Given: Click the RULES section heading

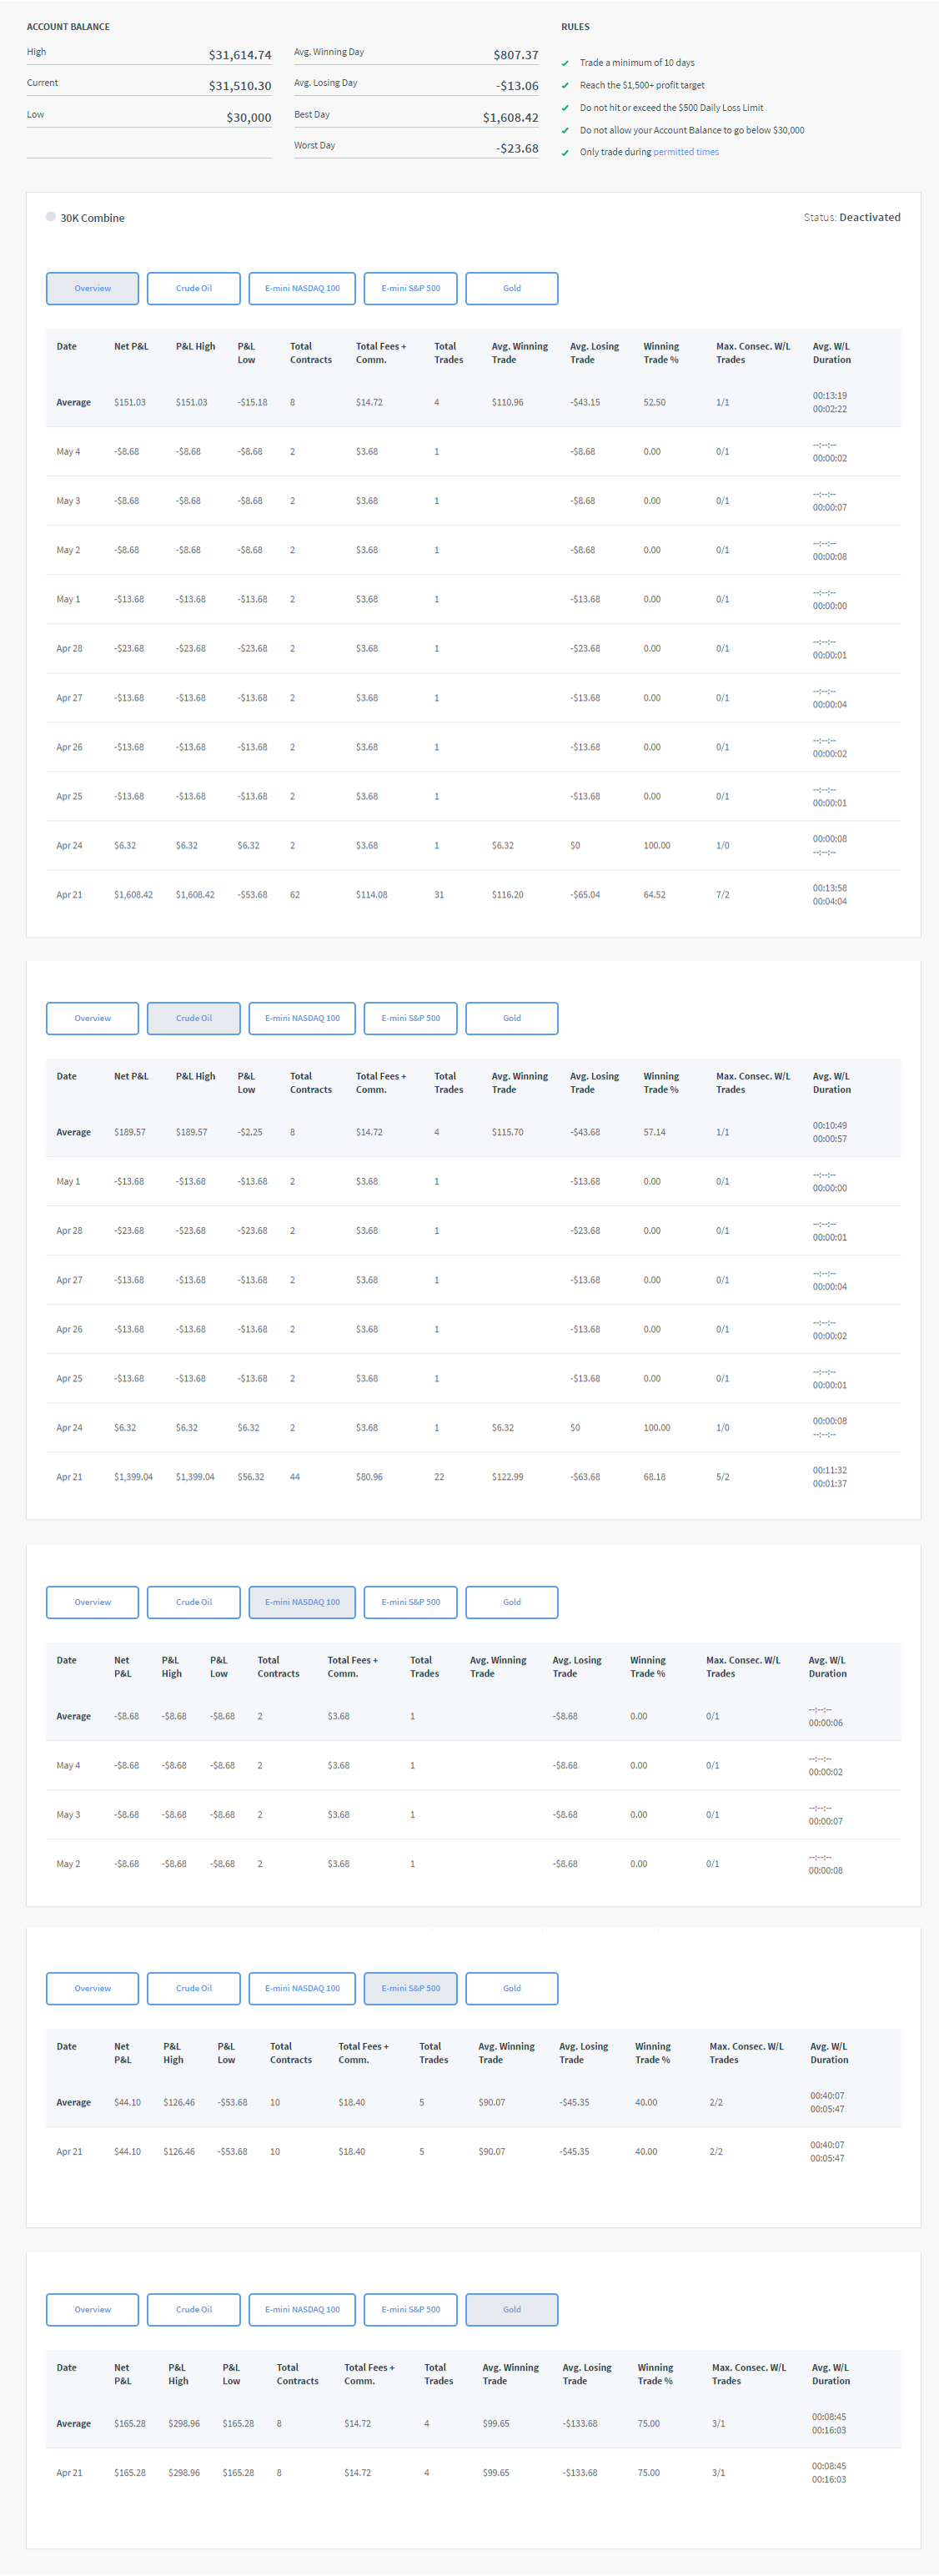Looking at the screenshot, I should [575, 27].
